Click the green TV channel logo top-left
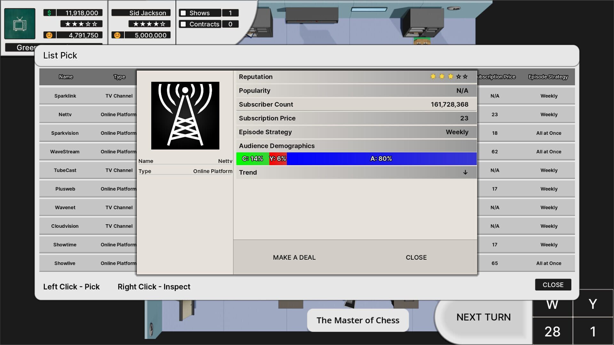Image resolution: width=614 pixels, height=345 pixels. pos(20,24)
